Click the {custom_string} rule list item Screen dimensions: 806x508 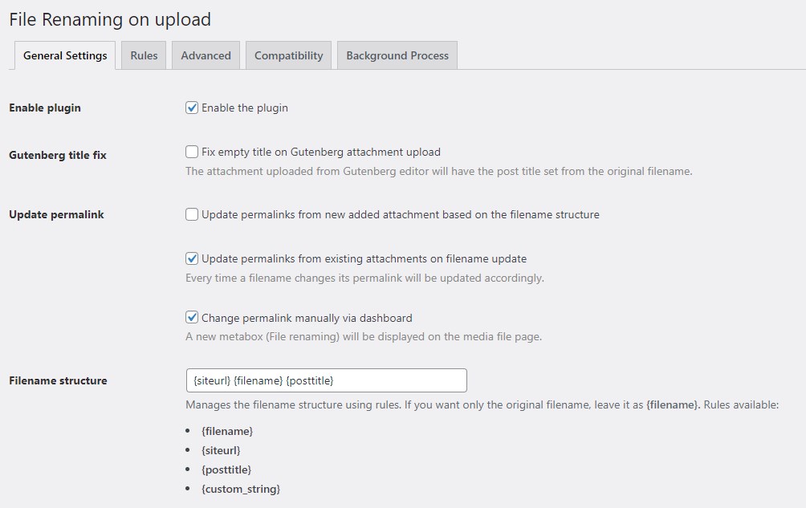(241, 489)
